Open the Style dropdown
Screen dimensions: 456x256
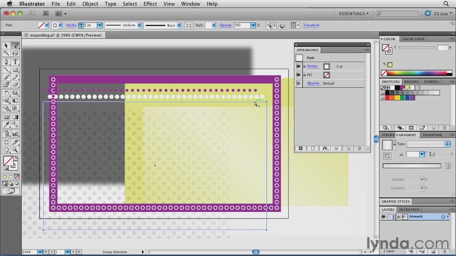tap(213, 26)
